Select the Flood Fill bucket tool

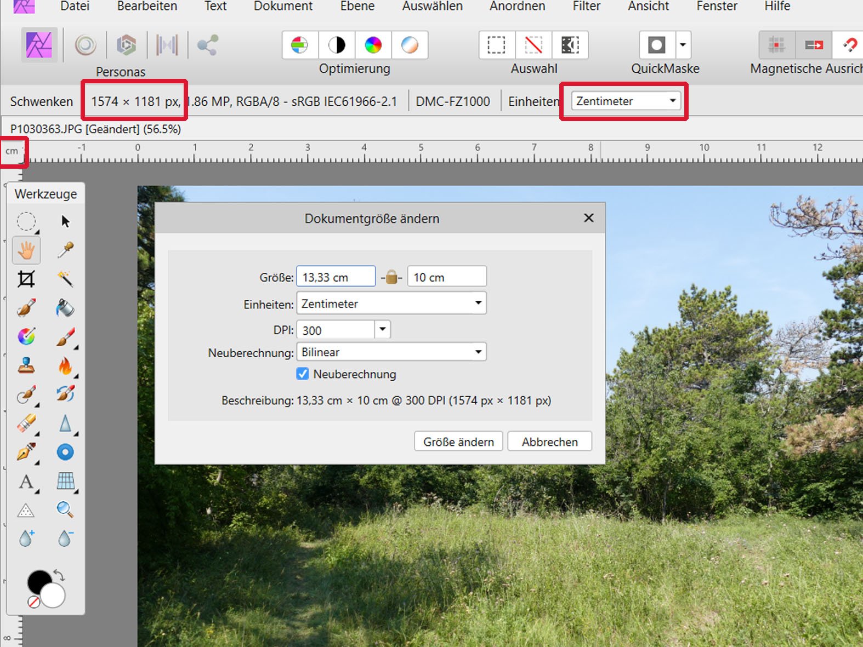pos(65,308)
